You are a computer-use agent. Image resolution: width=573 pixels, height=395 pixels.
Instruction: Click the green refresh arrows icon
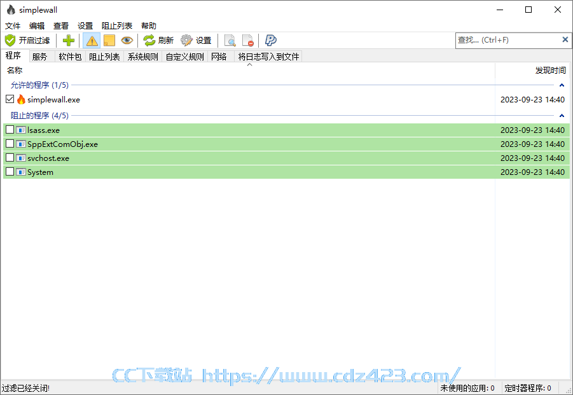pyautogui.click(x=149, y=40)
